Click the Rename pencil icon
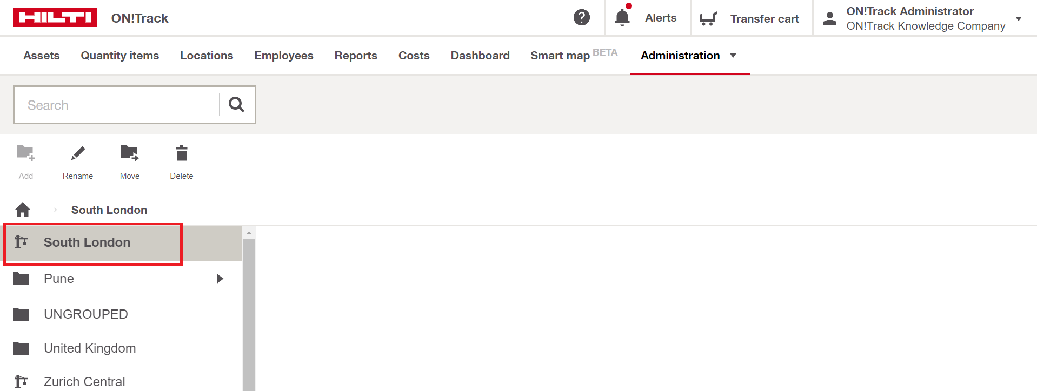The width and height of the screenshot is (1037, 391). click(78, 153)
